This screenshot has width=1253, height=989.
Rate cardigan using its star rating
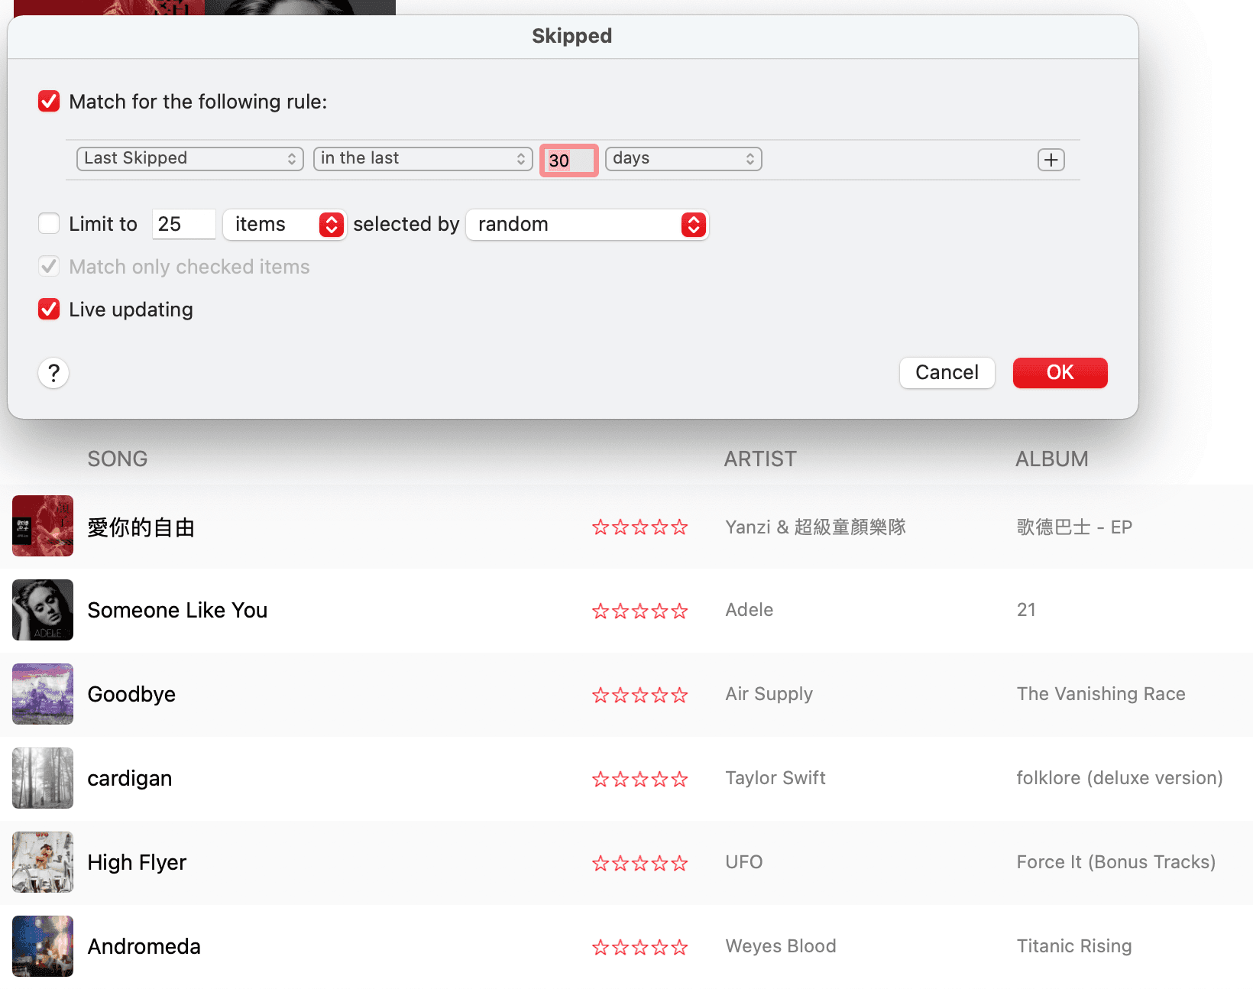click(639, 779)
